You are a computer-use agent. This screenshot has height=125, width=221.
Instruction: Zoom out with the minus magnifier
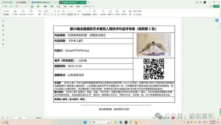55,11
